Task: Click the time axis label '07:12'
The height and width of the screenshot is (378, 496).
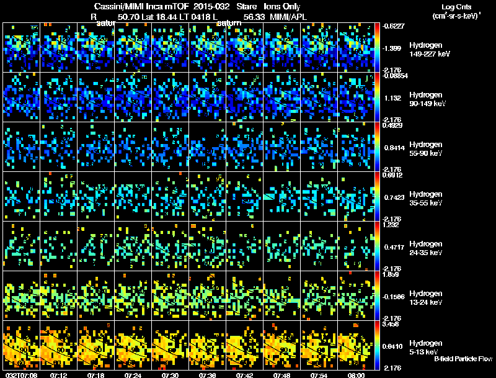Action: [x=58, y=375]
